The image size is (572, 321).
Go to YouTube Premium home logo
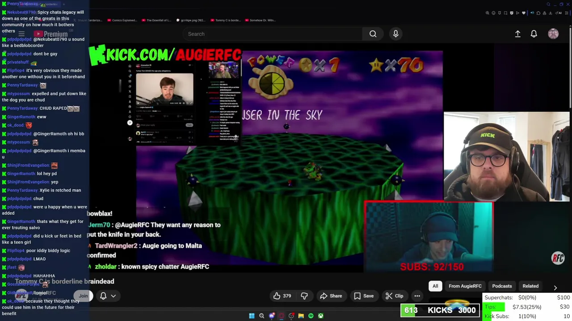(50, 34)
